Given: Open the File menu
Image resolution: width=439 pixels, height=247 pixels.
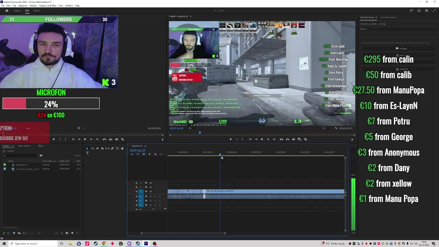Looking at the screenshot, I should coord(3,6).
